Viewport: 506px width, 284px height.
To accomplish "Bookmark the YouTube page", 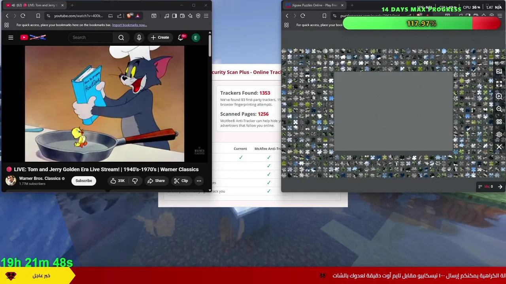I will 38,16.
